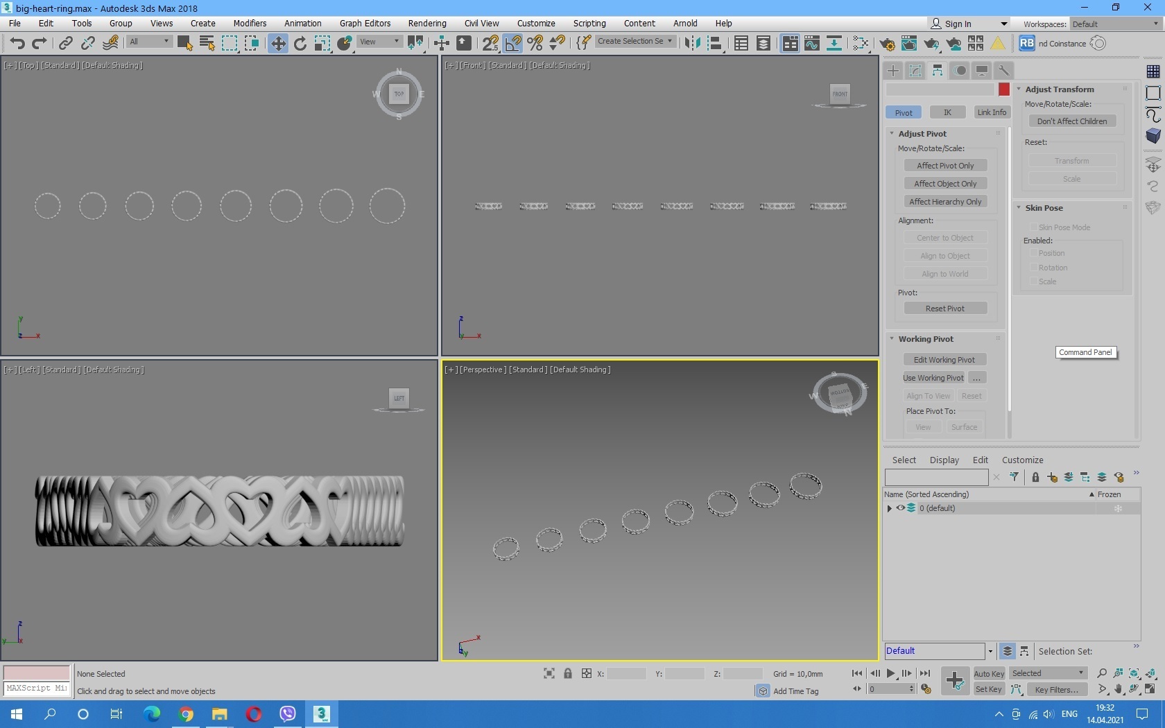Click the Redo arrow icon
1165x728 pixels.
click(x=40, y=44)
